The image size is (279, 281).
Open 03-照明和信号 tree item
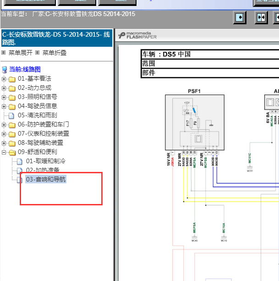[38, 97]
